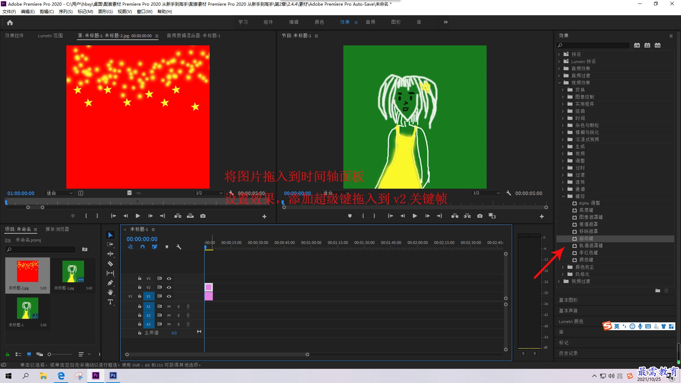
Task: Expand the 变换 effects folder
Action: pyautogui.click(x=563, y=90)
